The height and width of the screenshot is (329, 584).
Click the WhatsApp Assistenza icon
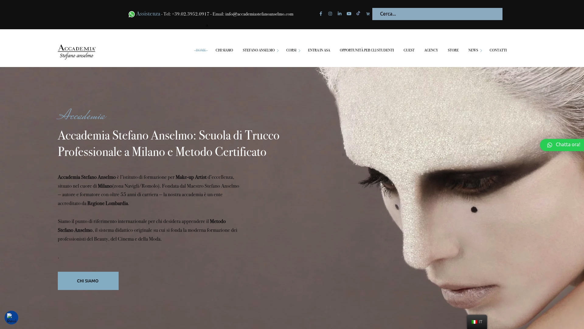[x=131, y=14]
